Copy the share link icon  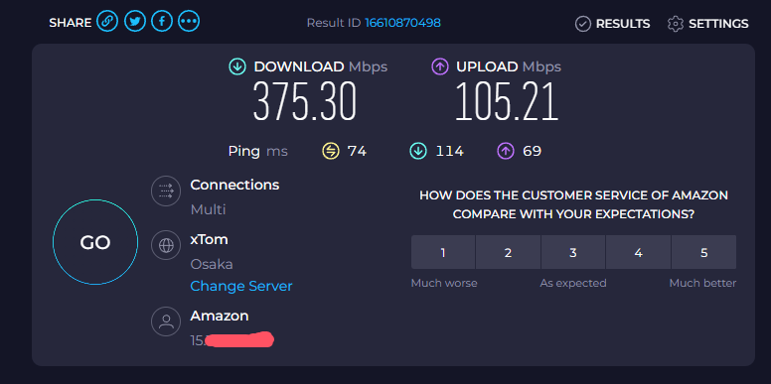pos(107,21)
